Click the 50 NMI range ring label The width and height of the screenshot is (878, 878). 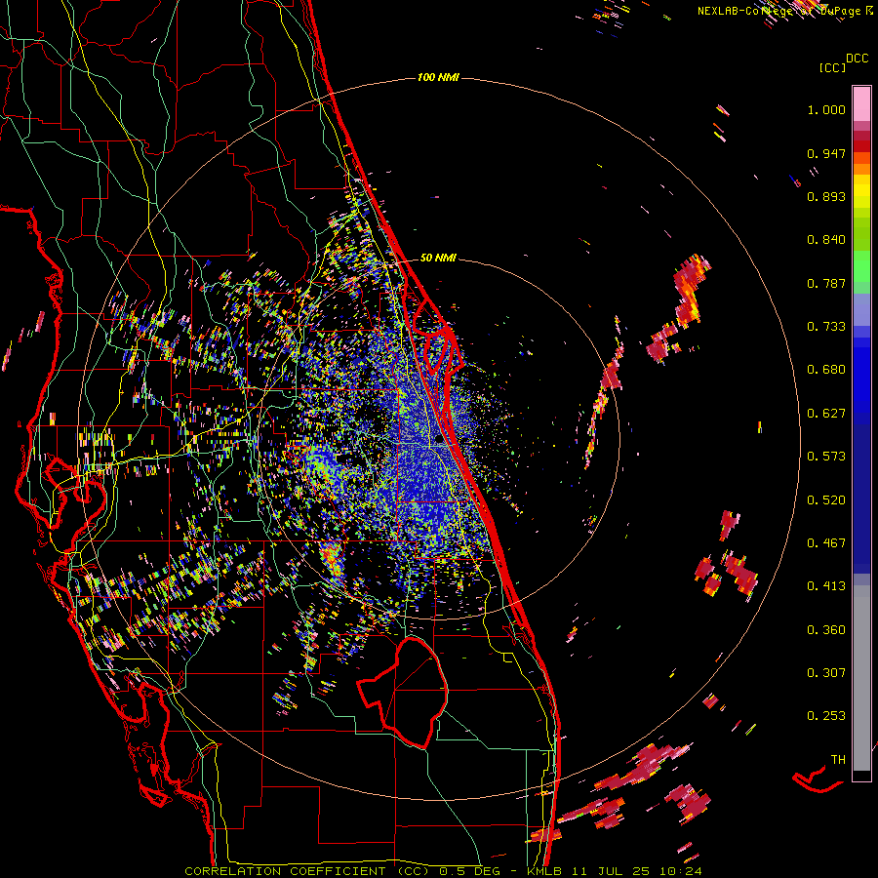click(438, 259)
